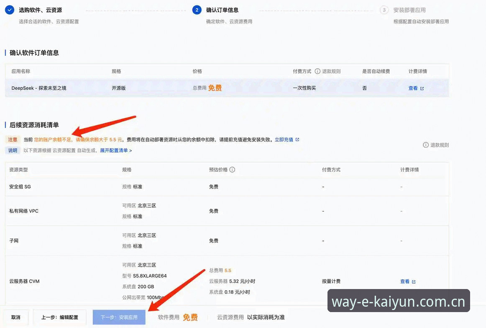
Task: Click model value S5.8XLARGE64
Action: tap(150, 276)
